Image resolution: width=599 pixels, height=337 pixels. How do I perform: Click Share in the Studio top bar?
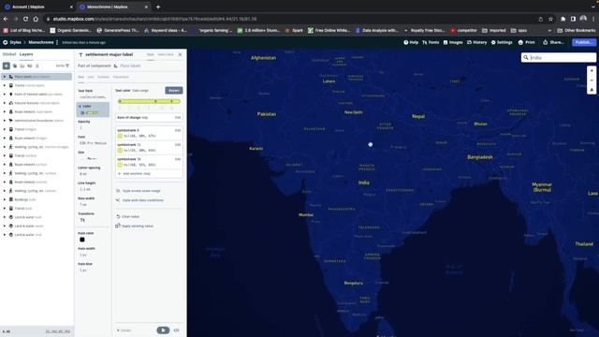553,42
